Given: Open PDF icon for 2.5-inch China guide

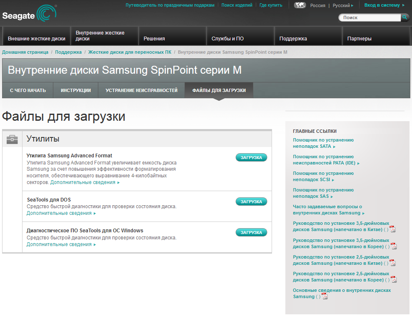Looking at the screenshot, I should (392, 263).
